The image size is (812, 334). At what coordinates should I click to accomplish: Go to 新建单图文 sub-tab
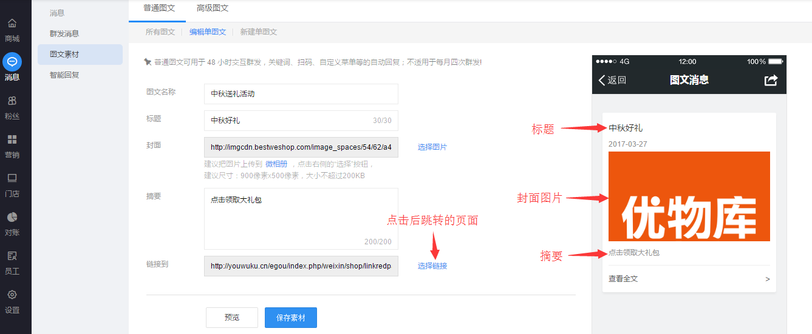click(x=259, y=32)
